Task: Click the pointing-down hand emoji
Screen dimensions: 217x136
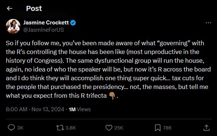Action: (x=112, y=96)
